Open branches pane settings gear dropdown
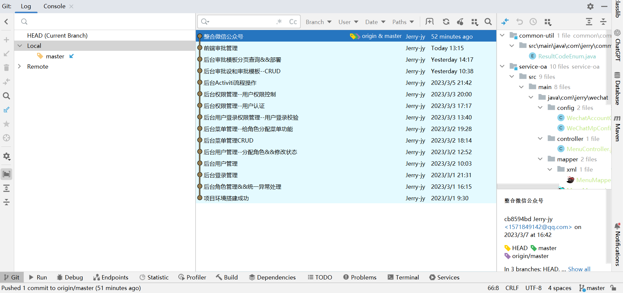This screenshot has width=623, height=293. coord(7,156)
